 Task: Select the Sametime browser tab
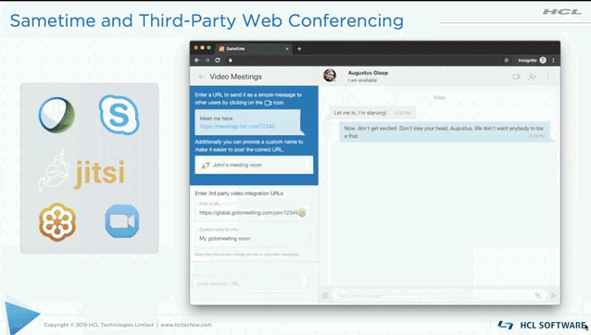pyautogui.click(x=253, y=48)
